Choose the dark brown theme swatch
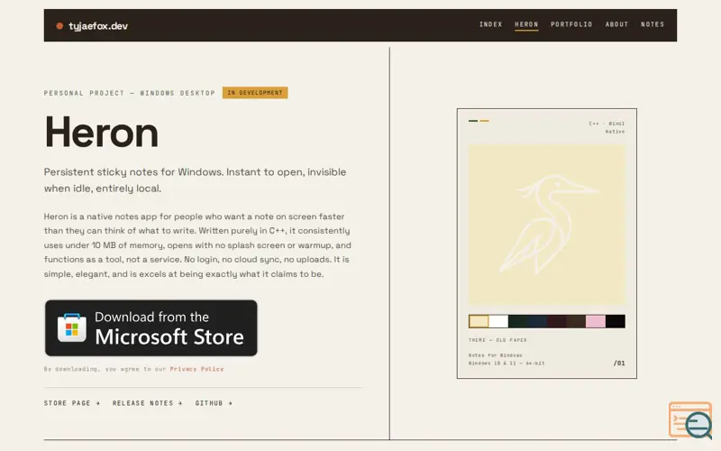The image size is (721, 451). pos(576,321)
